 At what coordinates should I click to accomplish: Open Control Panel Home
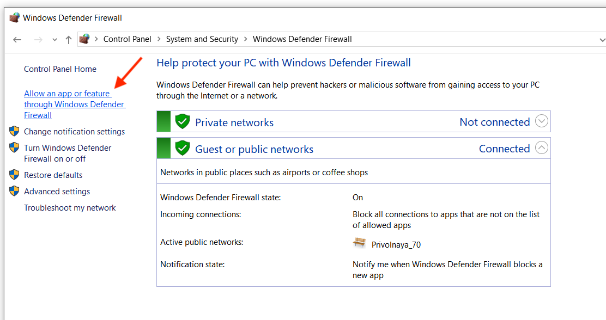point(60,69)
